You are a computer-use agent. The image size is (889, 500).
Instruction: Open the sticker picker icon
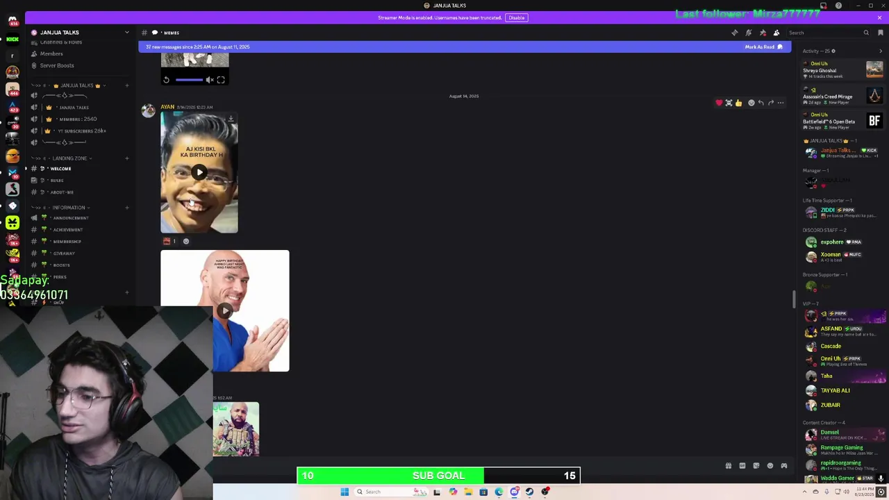coord(756,466)
